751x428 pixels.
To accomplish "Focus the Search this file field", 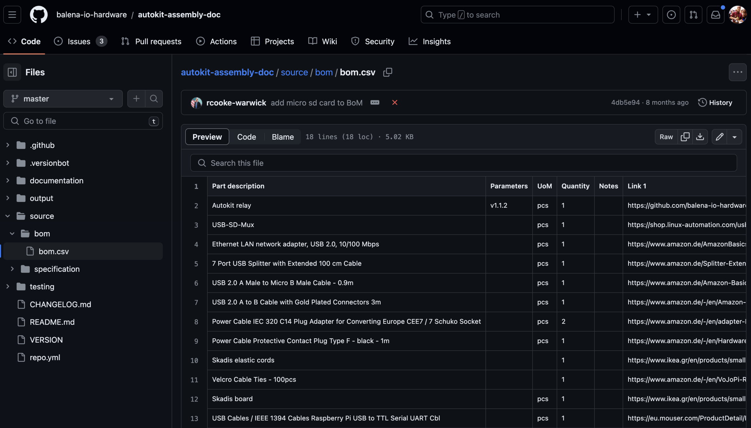I will [x=463, y=163].
